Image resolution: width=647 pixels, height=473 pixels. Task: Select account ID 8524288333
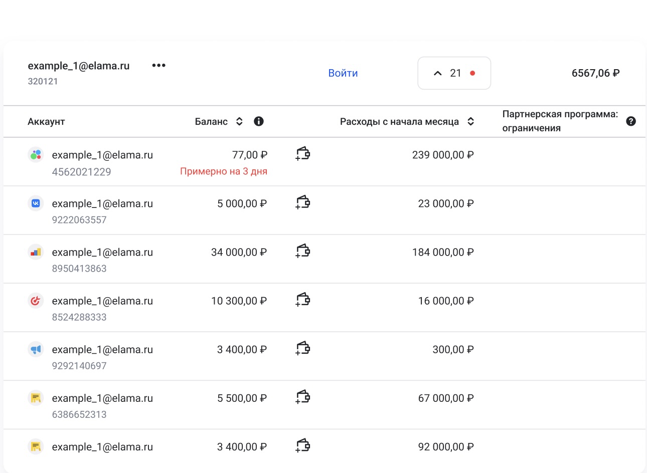click(x=79, y=317)
